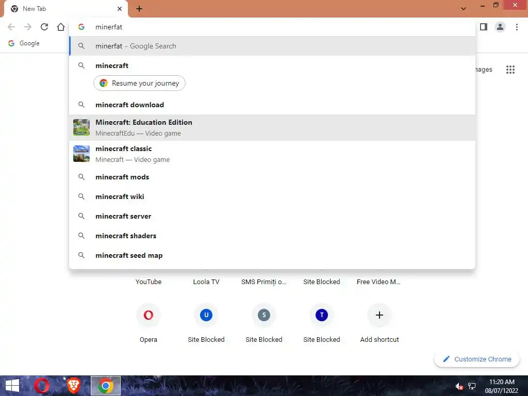
Task: Go to the home page icon
Action: coord(61,27)
